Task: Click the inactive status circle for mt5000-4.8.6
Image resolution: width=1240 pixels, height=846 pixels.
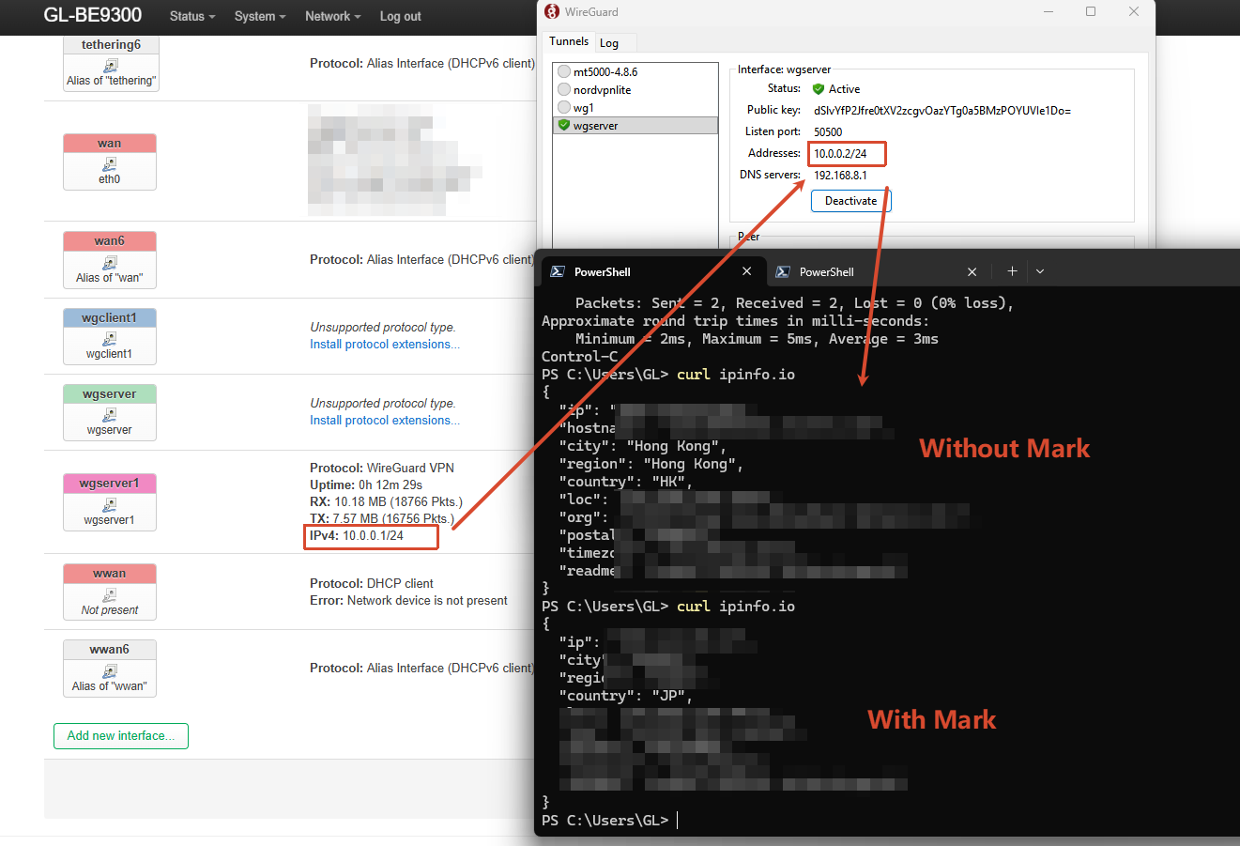Action: pyautogui.click(x=564, y=71)
